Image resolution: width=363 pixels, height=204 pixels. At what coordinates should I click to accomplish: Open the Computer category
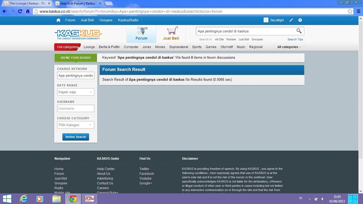click(x=131, y=47)
